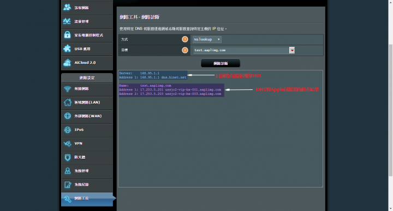Click the 'Server: 168.95.1.1' output line
The height and width of the screenshot is (211, 393).
139,74
